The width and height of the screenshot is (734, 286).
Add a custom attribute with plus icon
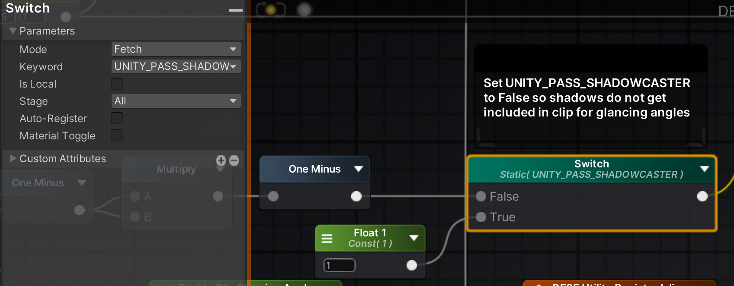221,160
